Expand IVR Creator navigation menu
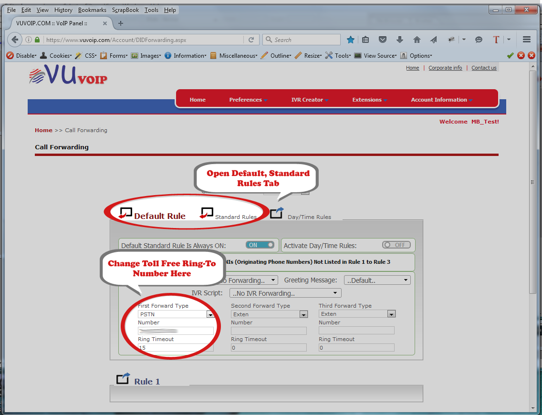 click(310, 100)
